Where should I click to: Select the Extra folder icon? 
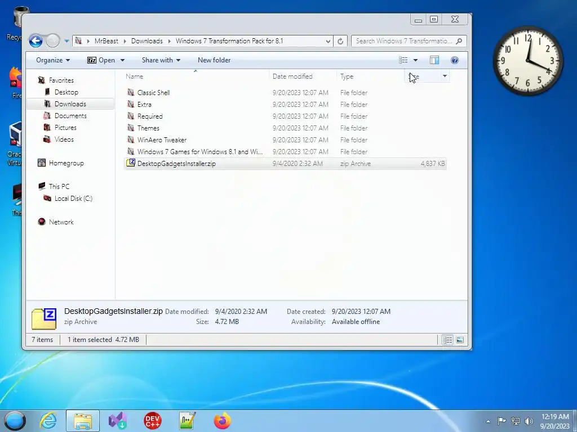[x=131, y=104]
